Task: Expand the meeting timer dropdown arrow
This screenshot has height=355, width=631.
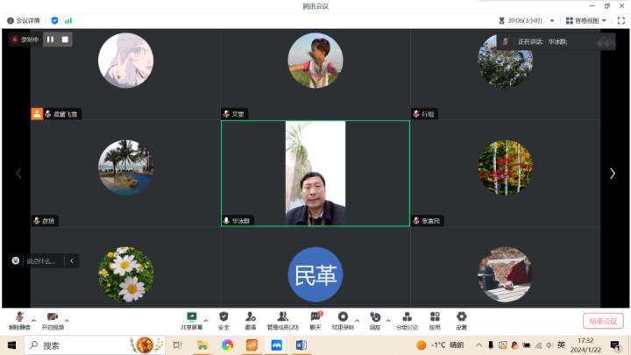Action: coord(550,20)
